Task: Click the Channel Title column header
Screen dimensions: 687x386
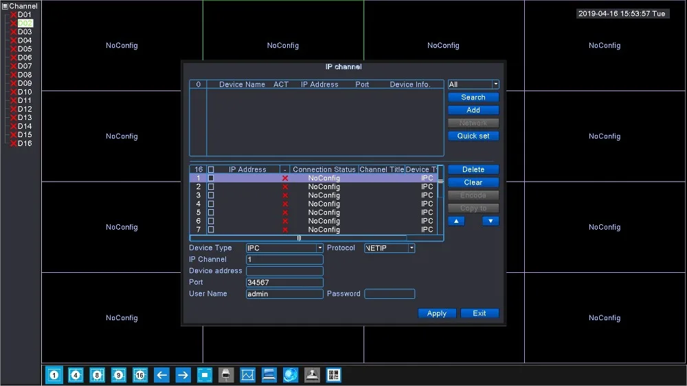Action: click(x=381, y=169)
